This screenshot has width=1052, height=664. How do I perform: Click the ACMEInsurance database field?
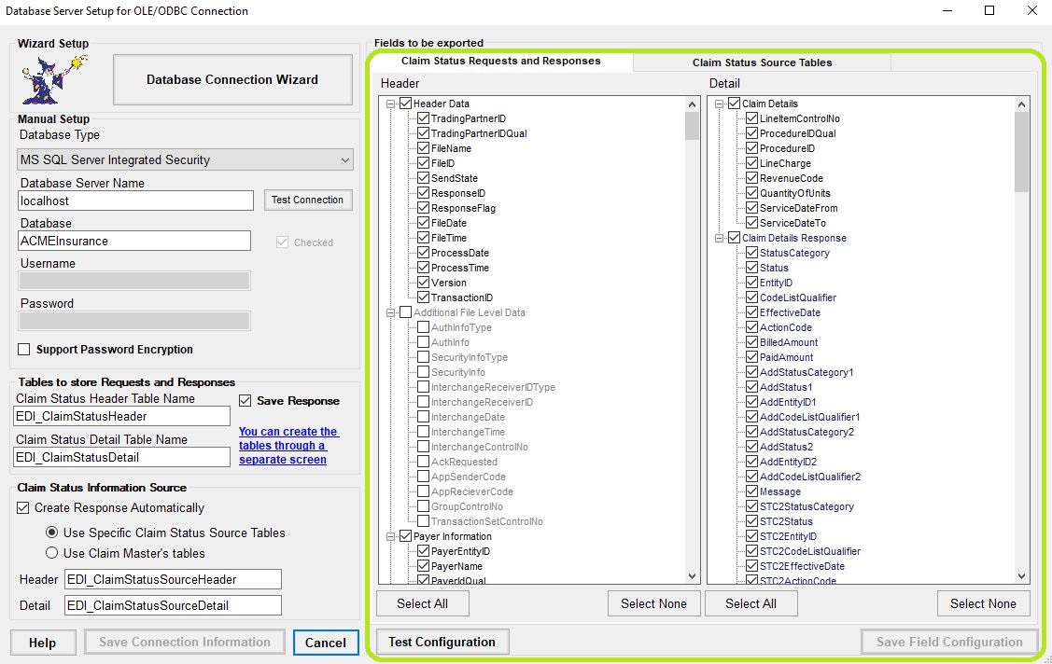134,242
